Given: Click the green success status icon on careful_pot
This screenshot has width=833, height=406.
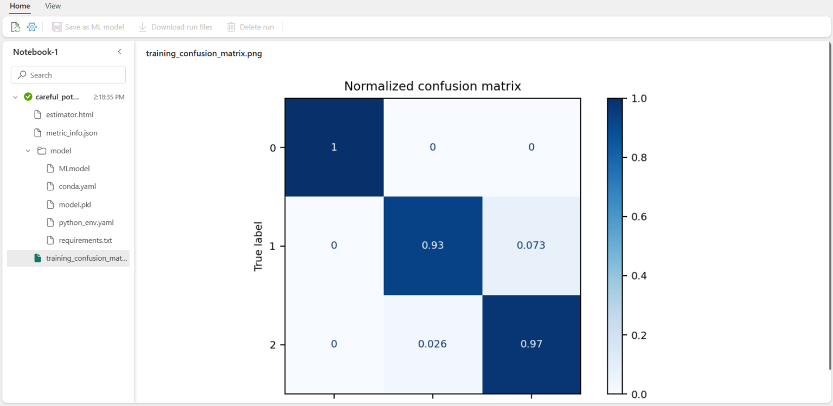Looking at the screenshot, I should (28, 96).
